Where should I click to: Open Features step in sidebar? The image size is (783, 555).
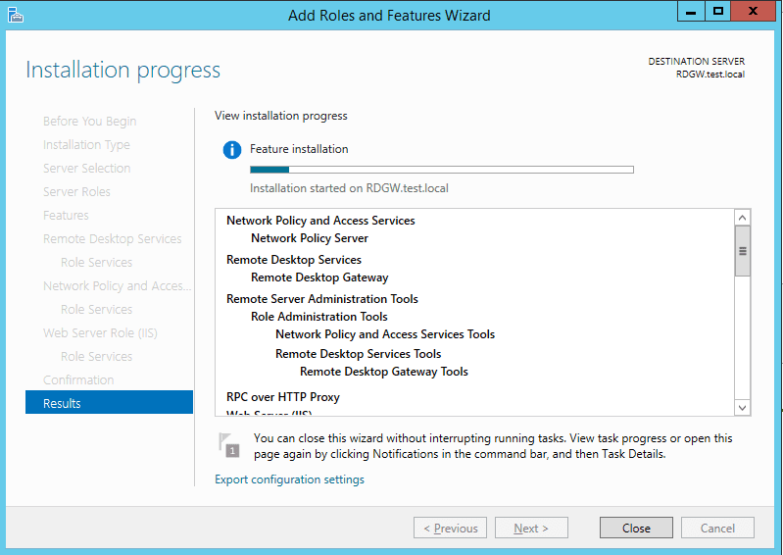click(66, 216)
